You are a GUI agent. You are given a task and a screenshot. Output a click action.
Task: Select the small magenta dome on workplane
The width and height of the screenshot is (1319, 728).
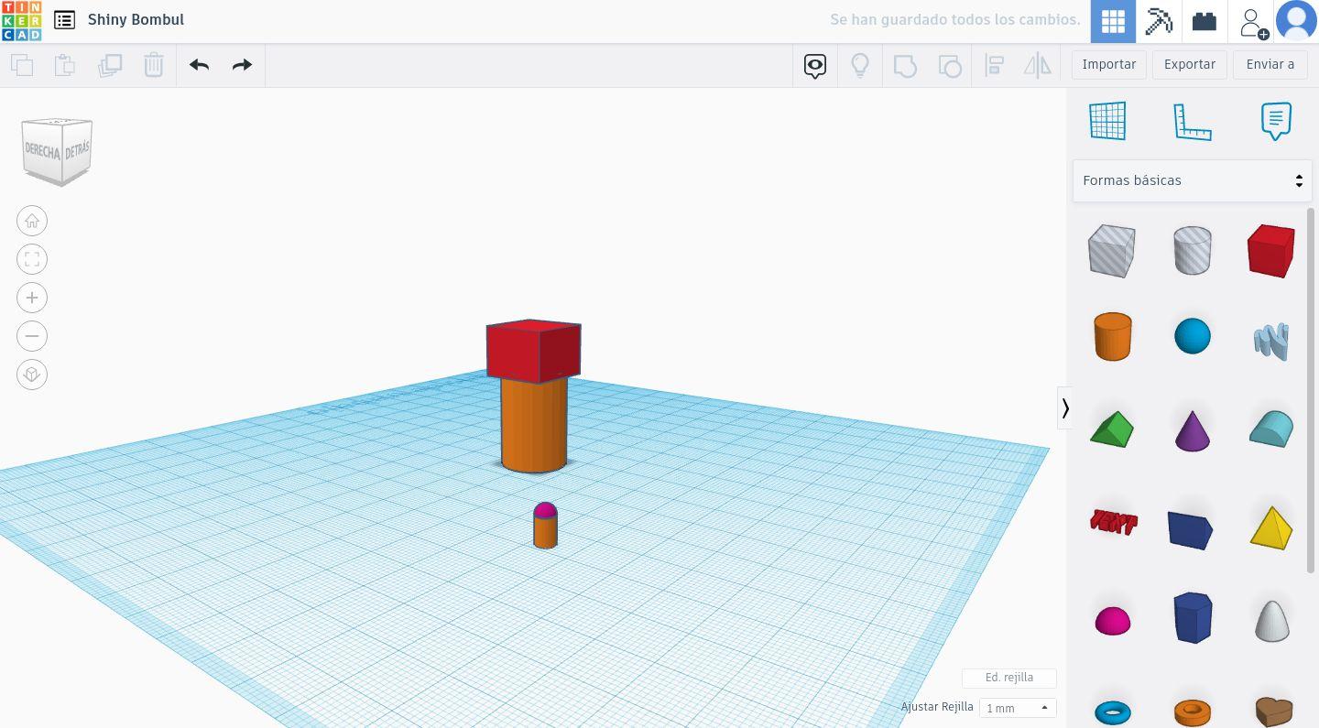tap(545, 509)
